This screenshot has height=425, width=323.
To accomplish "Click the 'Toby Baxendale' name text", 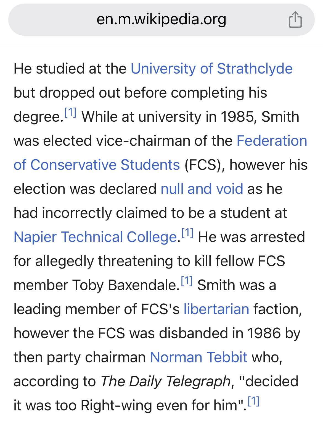I will pos(124,285).
